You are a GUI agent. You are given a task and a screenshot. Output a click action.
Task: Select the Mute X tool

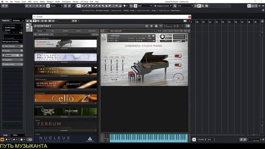[x=99, y=6]
